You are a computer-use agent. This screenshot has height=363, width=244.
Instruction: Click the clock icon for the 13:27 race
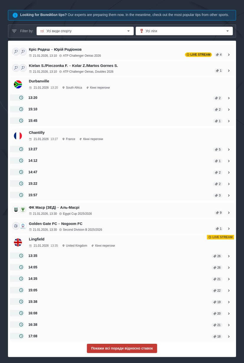21,149
